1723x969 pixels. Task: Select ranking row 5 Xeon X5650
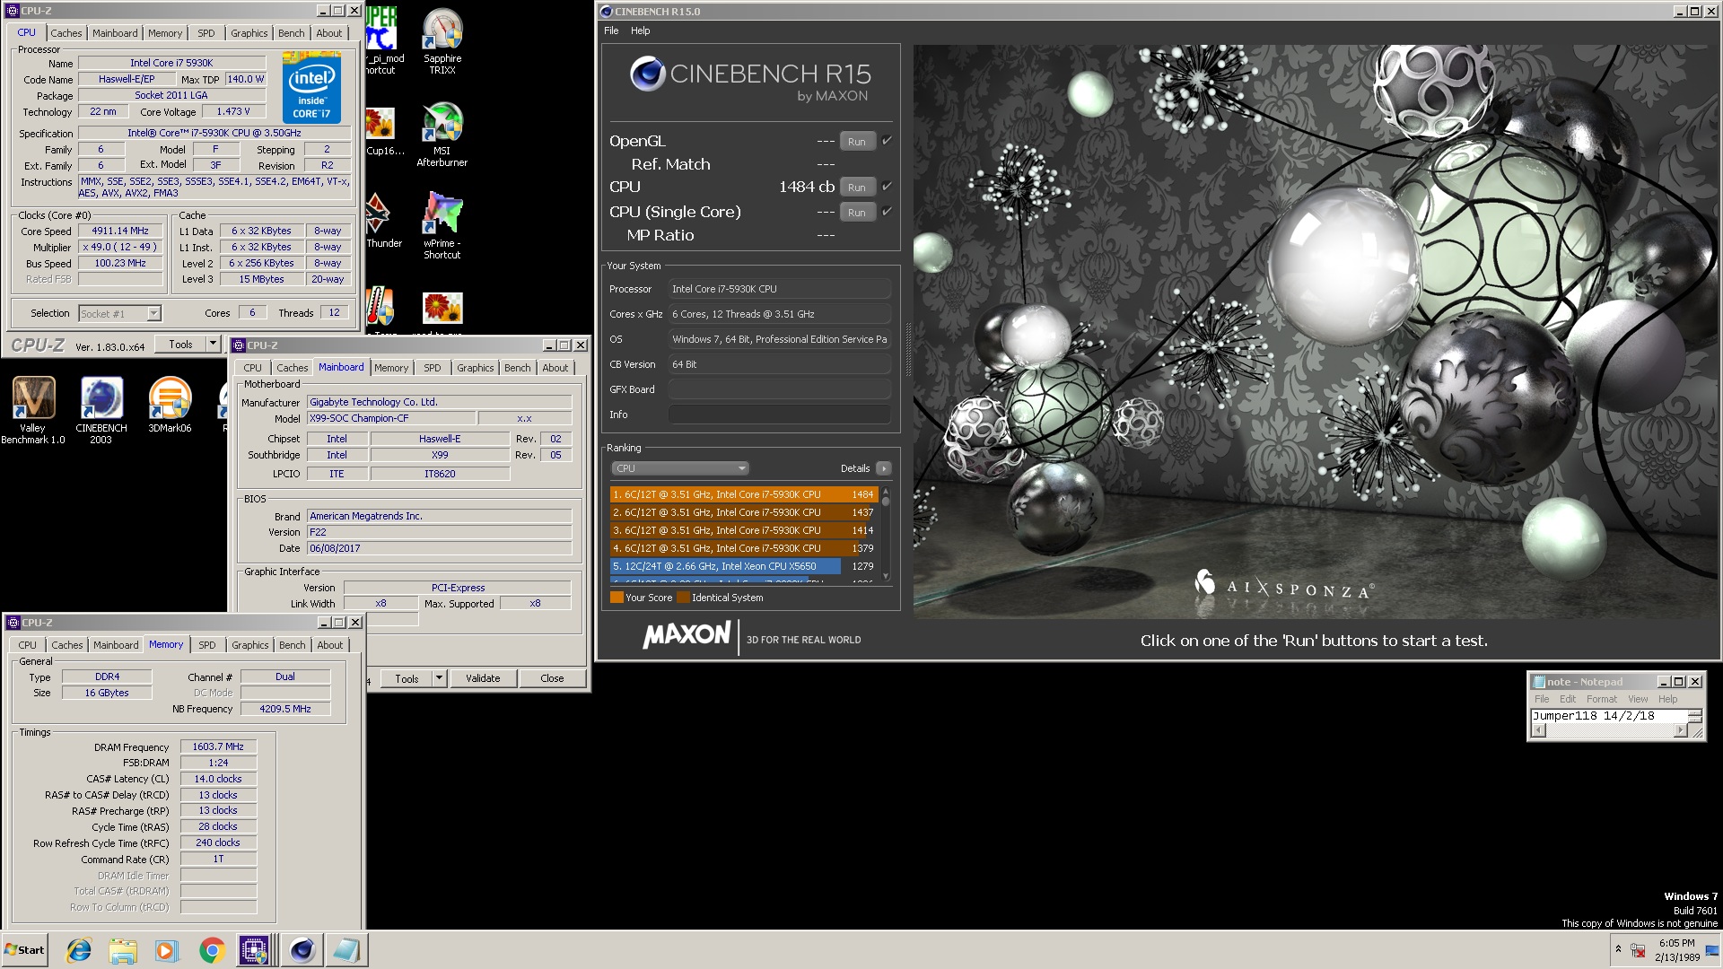pos(742,566)
